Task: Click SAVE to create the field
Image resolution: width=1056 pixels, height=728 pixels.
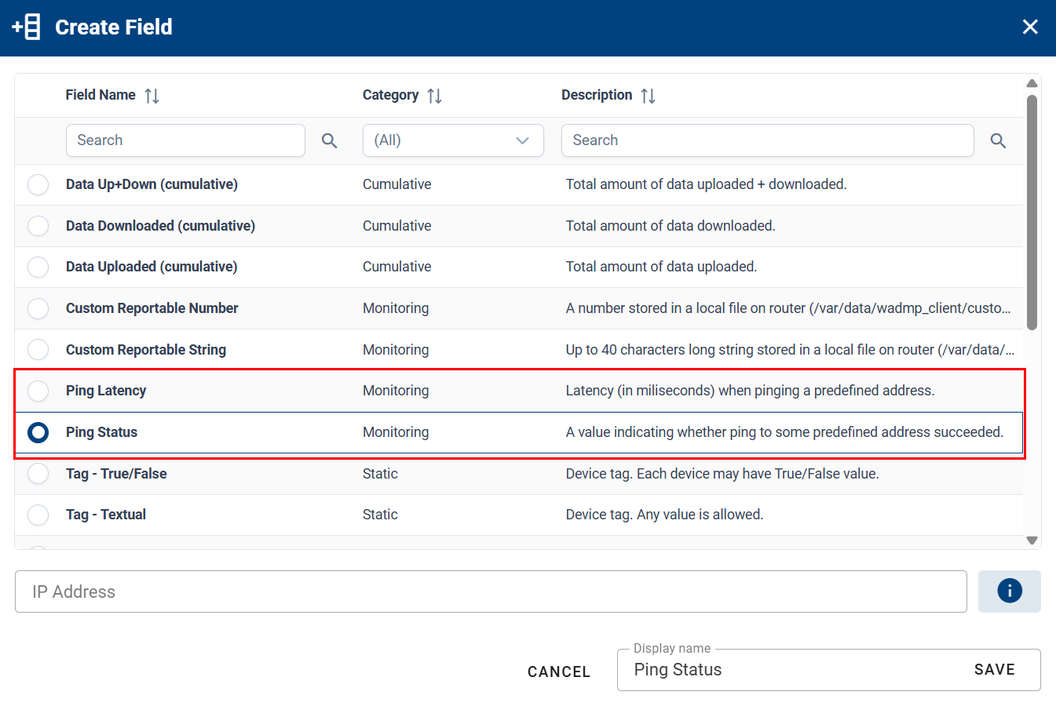Action: 994,669
